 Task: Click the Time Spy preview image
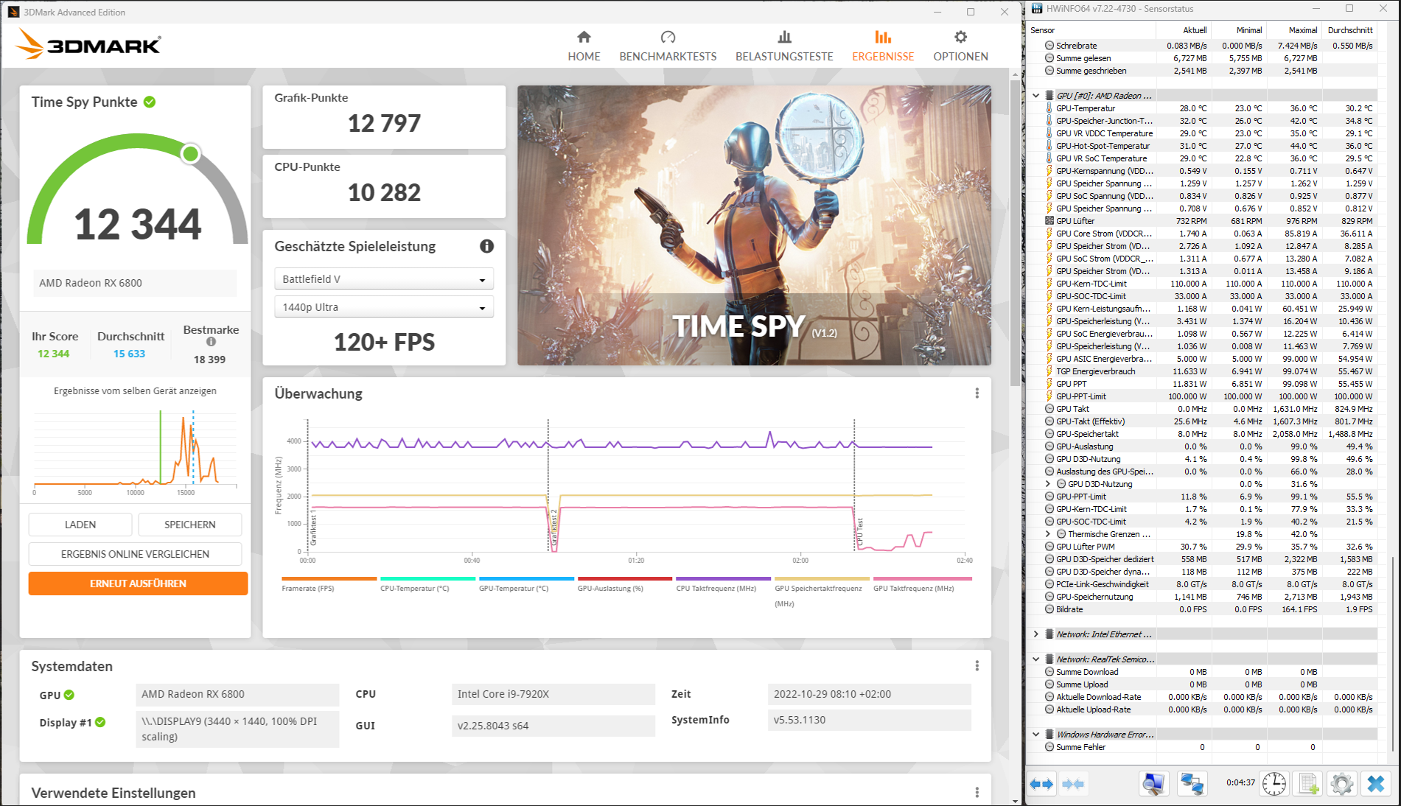coord(754,225)
